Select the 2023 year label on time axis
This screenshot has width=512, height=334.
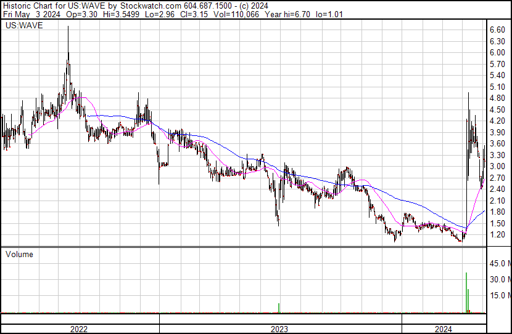280,329
